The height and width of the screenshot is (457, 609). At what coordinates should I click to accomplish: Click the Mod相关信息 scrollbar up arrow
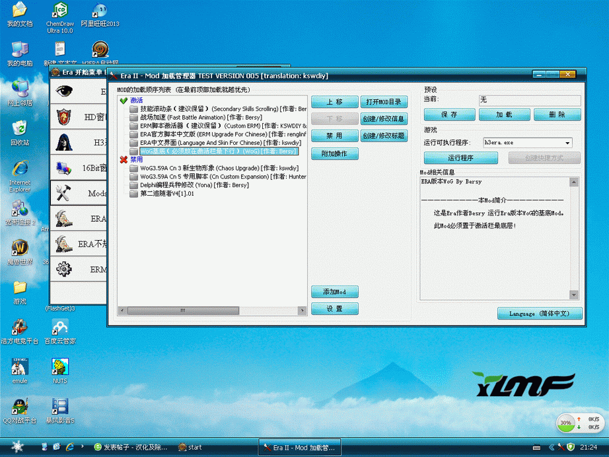click(x=573, y=182)
